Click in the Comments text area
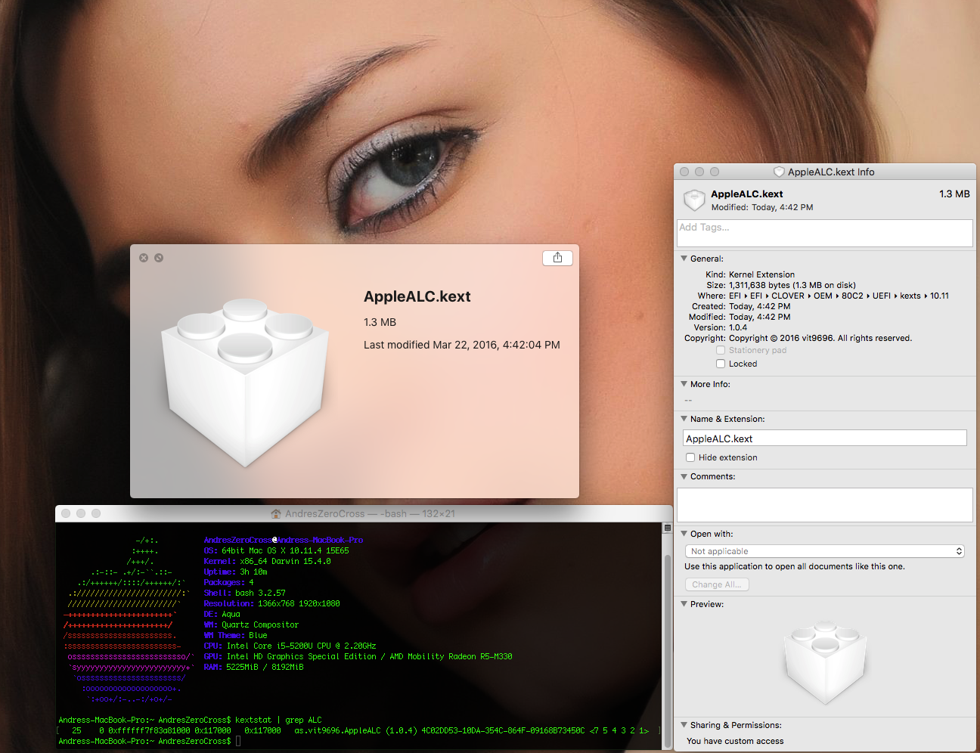The image size is (980, 753). click(x=824, y=504)
